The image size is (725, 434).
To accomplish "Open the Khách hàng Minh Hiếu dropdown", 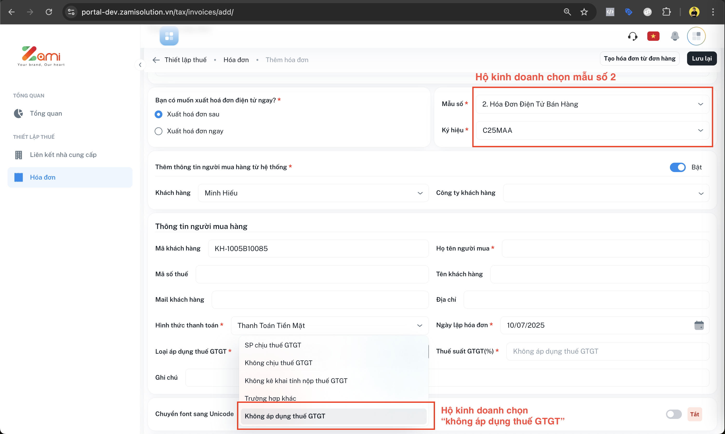I will coord(313,193).
